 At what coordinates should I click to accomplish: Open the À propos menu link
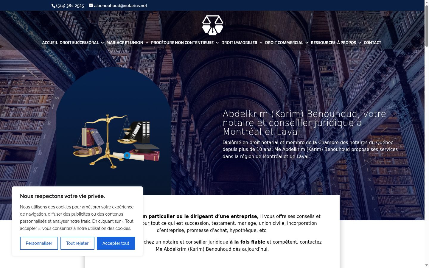click(346, 43)
